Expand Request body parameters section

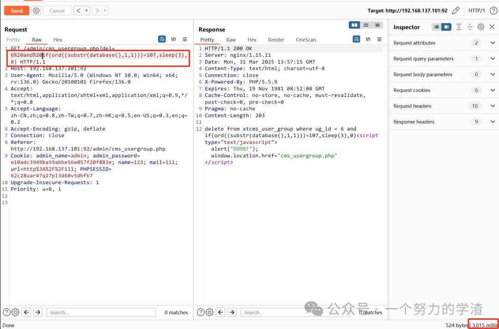coord(444,74)
